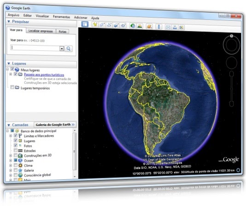
Task: Enable the Clima layer checkbox
Action: [x=16, y=165]
